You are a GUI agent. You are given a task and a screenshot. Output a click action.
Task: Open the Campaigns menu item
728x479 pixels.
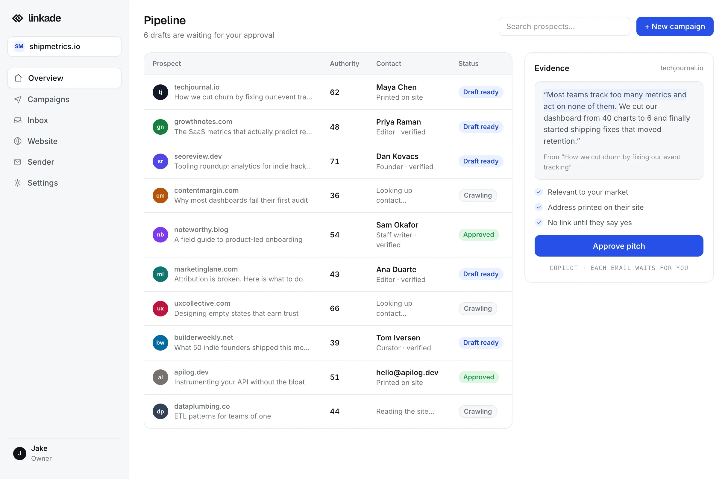pyautogui.click(x=64, y=99)
